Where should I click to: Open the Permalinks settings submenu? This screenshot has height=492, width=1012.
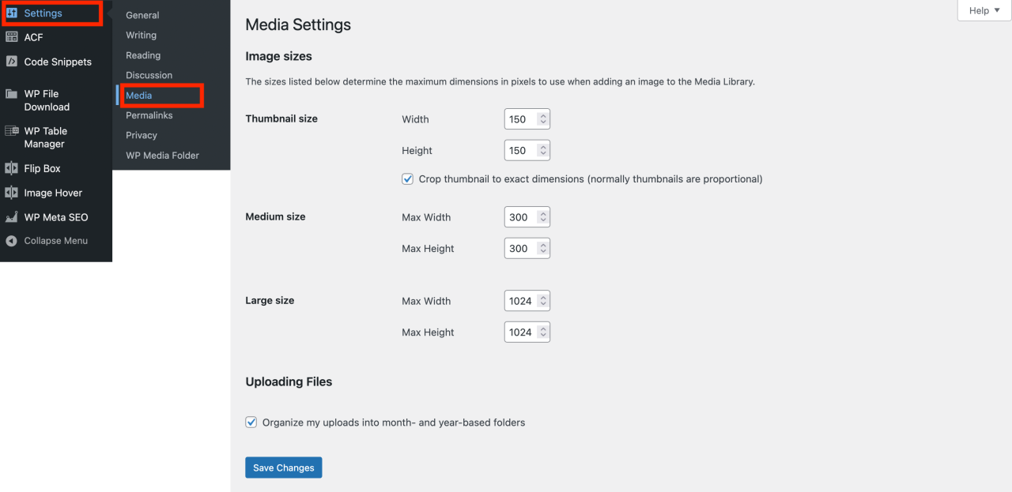[x=149, y=115]
